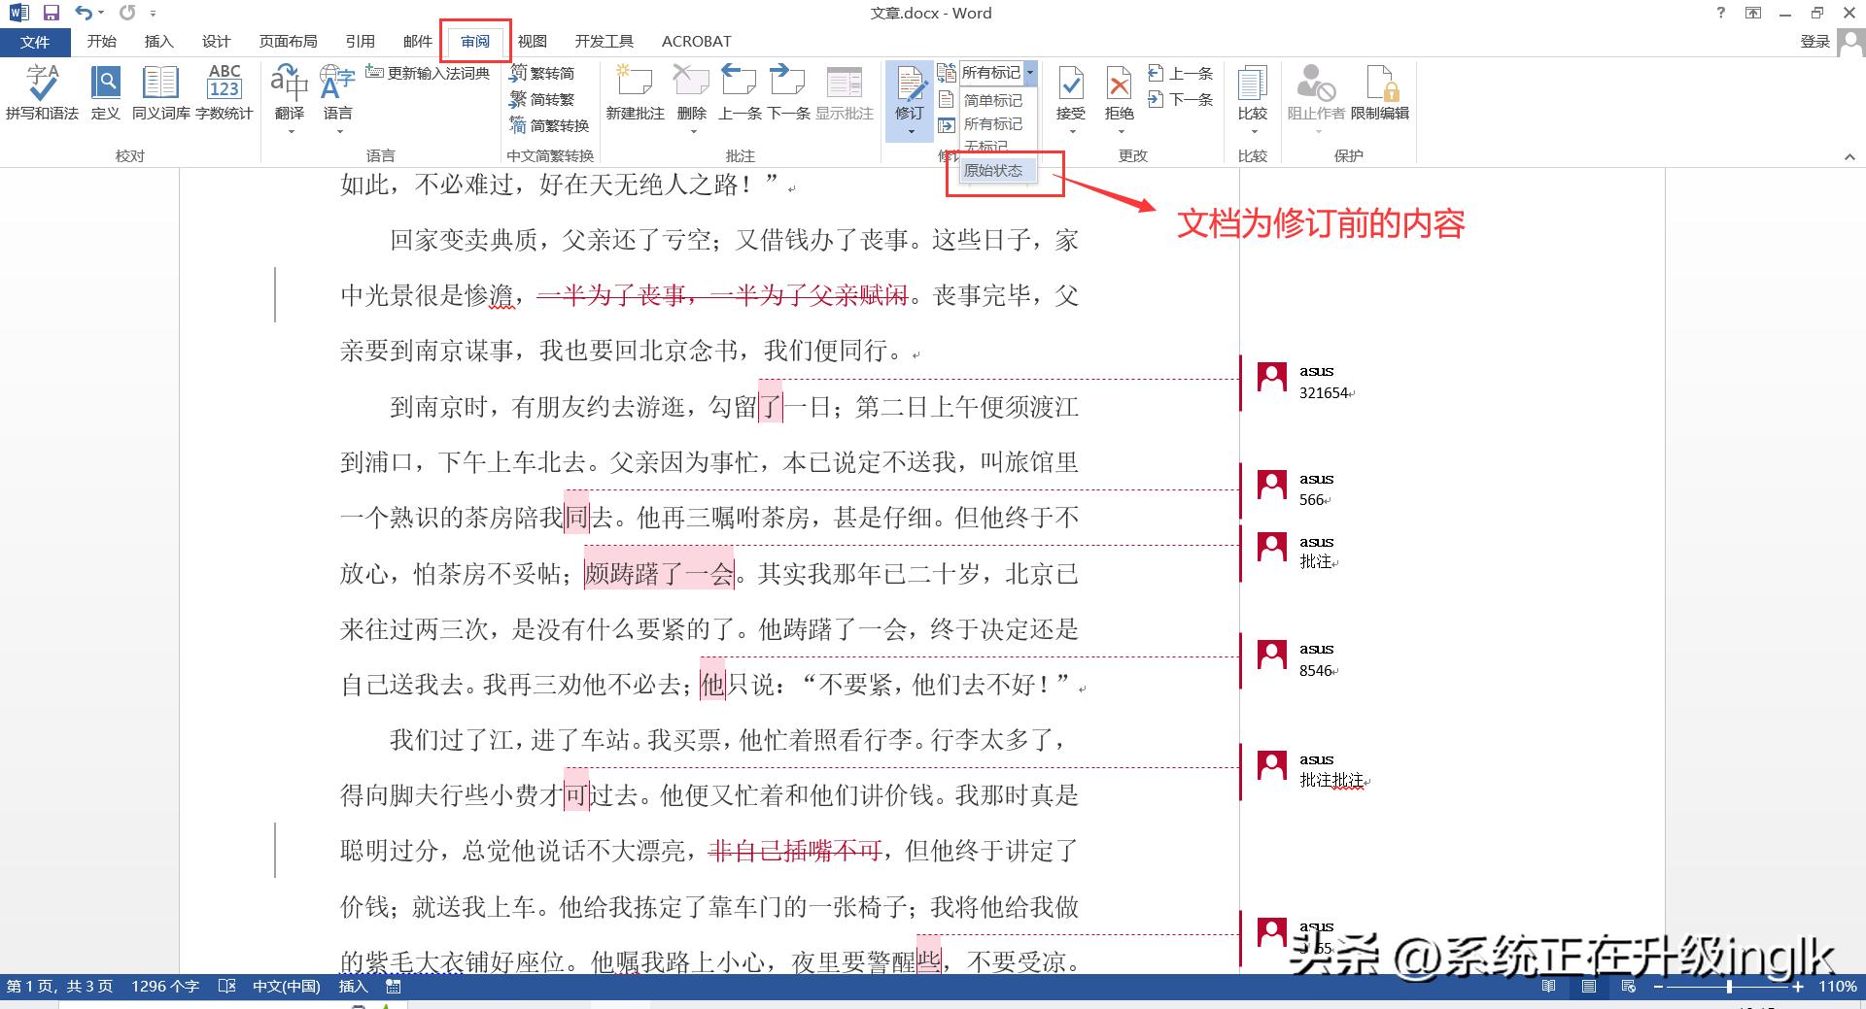This screenshot has height=1009, width=1866.
Task: Click the 110% zoom level
Action: tap(1838, 987)
